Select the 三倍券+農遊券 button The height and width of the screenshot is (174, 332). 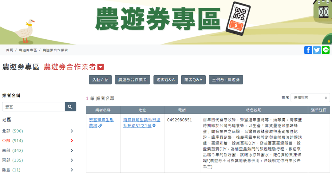coord(226,80)
